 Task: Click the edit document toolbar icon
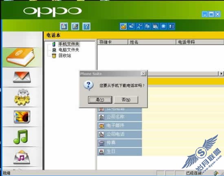75,26
